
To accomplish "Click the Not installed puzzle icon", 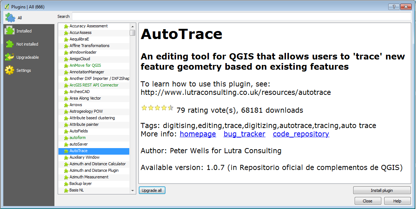I will coord(10,44).
